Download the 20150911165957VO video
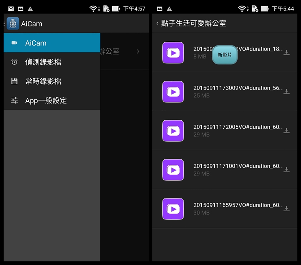Image resolution: width=301 pixels, height=265 pixels. point(287,208)
